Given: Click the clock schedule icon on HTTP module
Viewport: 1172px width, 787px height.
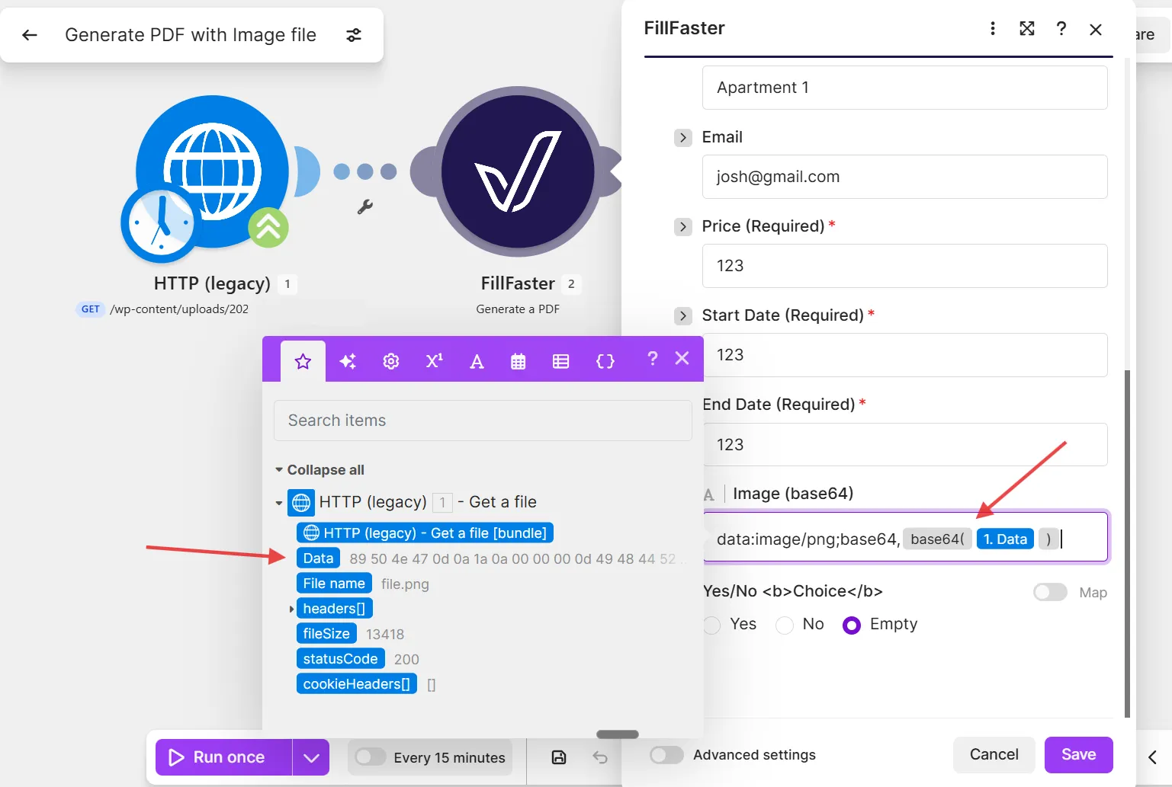Looking at the screenshot, I should [159, 223].
